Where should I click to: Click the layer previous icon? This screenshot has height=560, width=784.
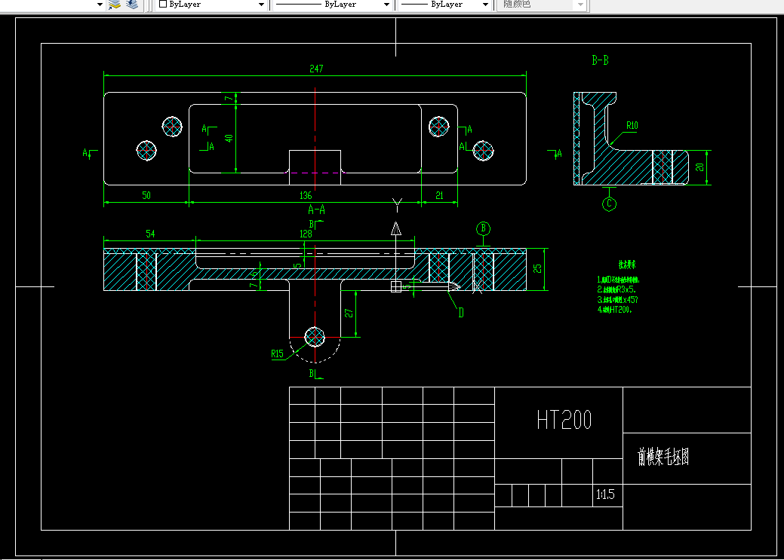[133, 5]
